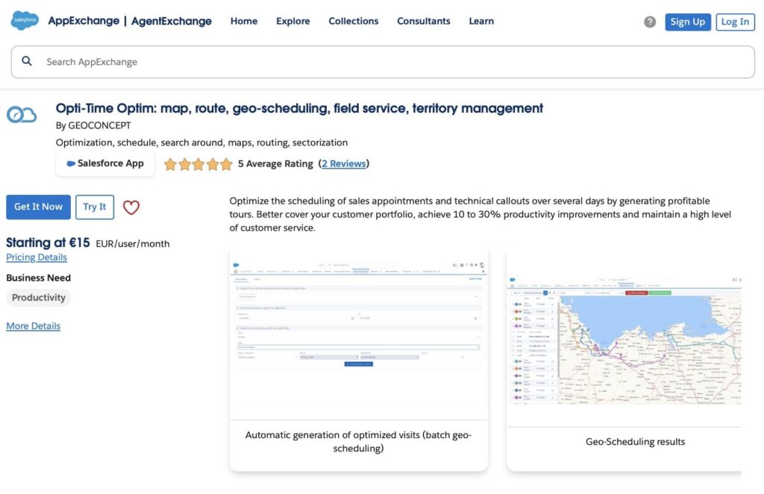
Task: Open the Pricing Details link
Action: (37, 257)
